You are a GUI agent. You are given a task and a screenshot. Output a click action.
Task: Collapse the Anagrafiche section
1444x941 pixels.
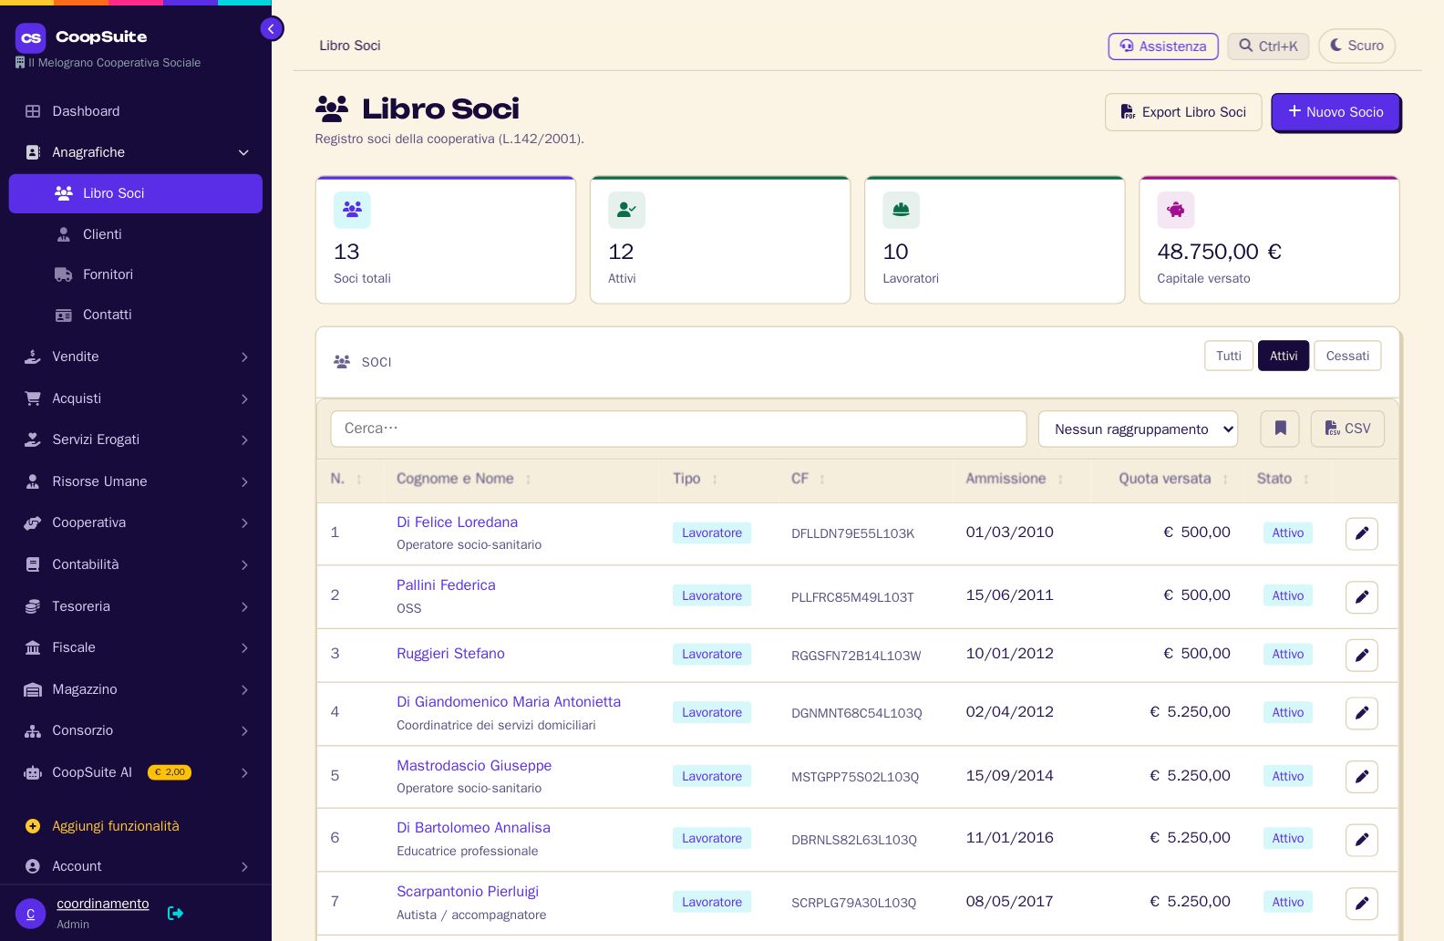coord(136,152)
